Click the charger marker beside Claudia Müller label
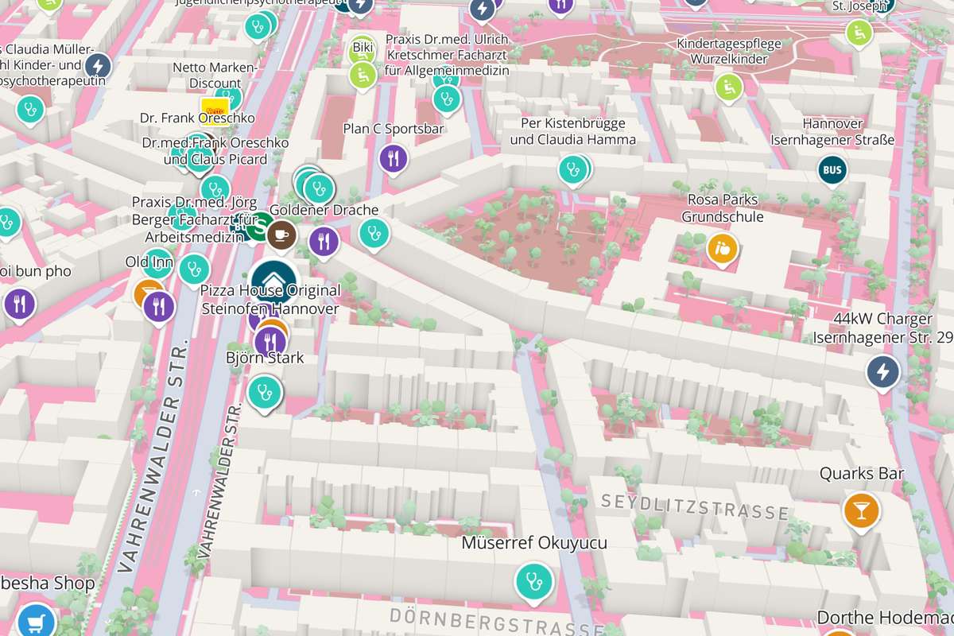954x636 pixels. click(98, 66)
